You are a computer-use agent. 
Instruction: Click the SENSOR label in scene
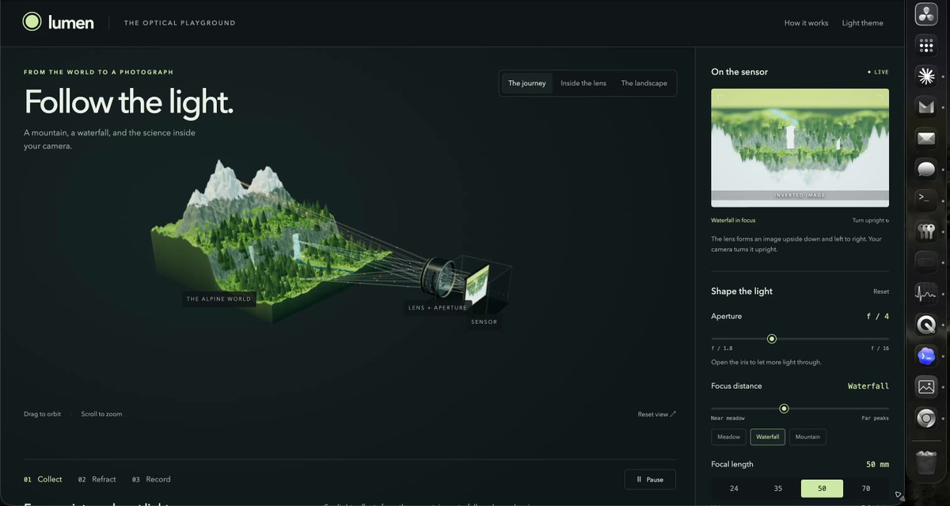pos(484,322)
